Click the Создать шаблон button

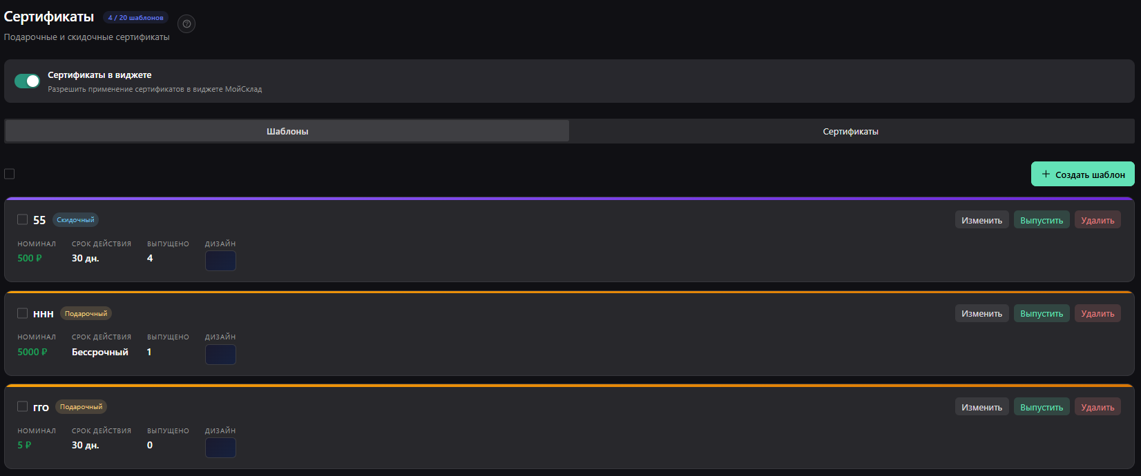[x=1082, y=175]
